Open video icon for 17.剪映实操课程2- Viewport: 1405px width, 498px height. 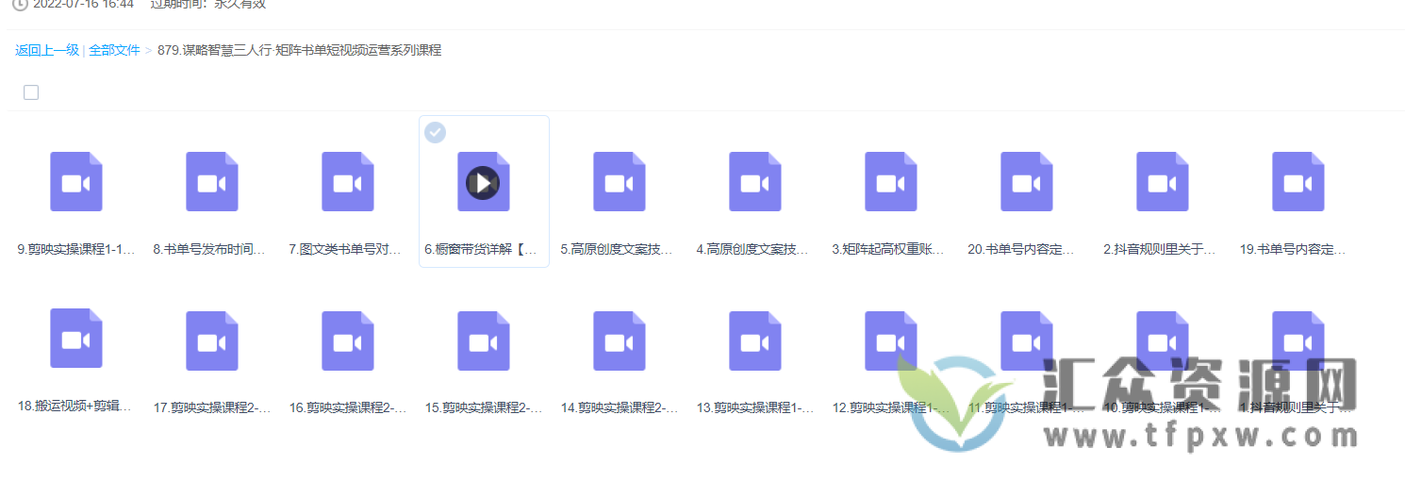pos(212,340)
